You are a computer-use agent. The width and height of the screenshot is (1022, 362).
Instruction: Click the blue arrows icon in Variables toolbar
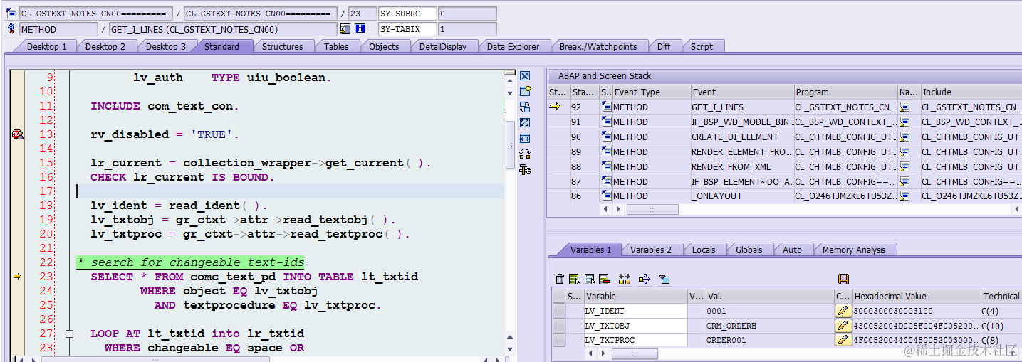pyautogui.click(x=645, y=279)
